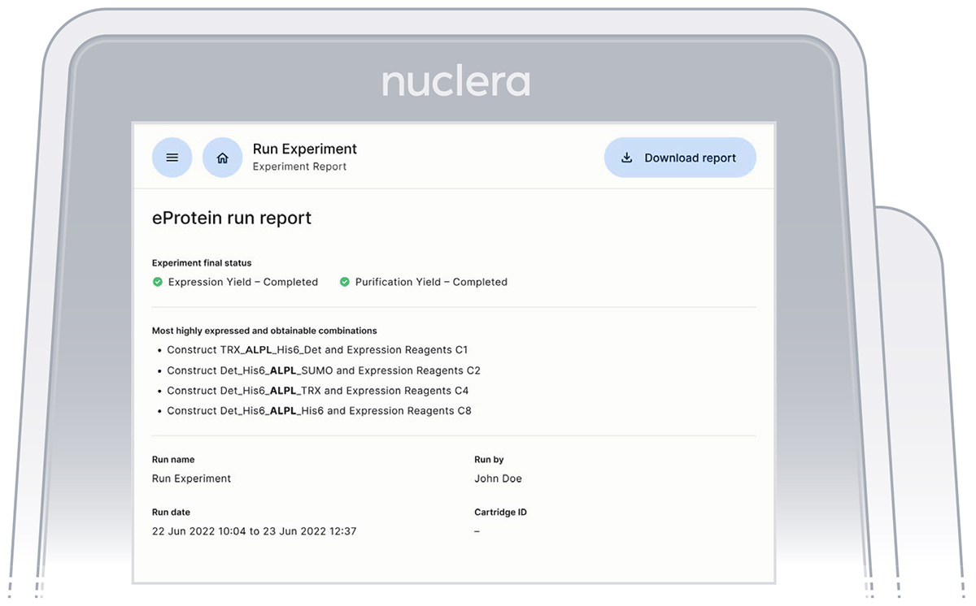
Task: Select 'Expression Yield – Completed' status
Action: tap(243, 282)
